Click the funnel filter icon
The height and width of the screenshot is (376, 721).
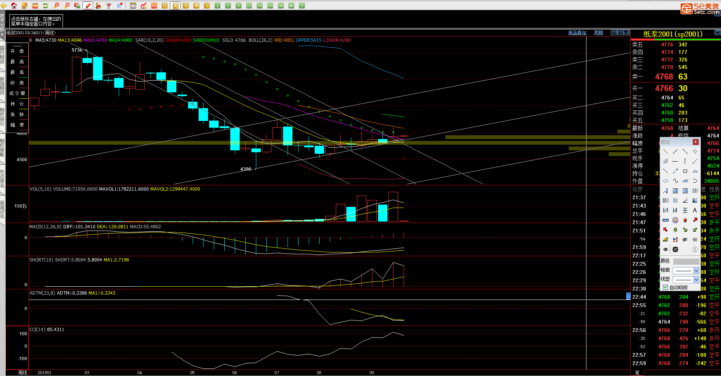(109, 6)
